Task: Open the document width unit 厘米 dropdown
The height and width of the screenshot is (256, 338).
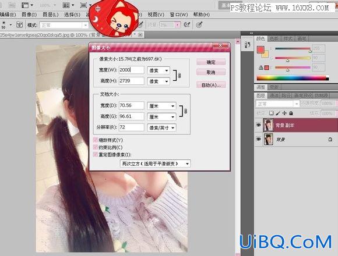Action: [x=161, y=106]
